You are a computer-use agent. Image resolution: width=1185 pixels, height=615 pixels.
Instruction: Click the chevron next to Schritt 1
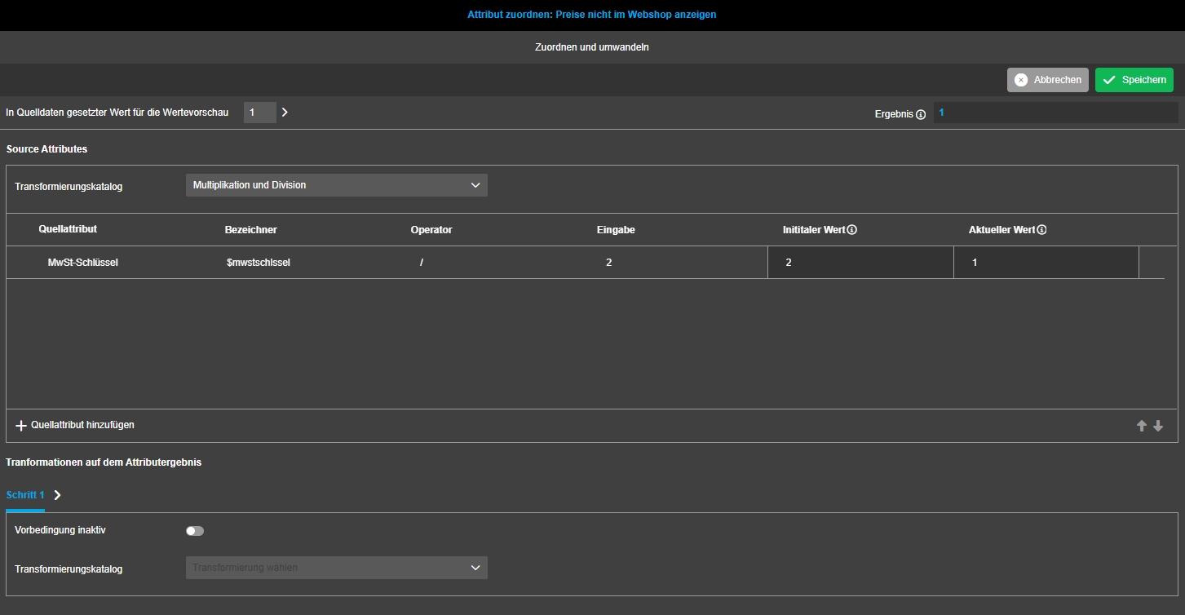(57, 495)
